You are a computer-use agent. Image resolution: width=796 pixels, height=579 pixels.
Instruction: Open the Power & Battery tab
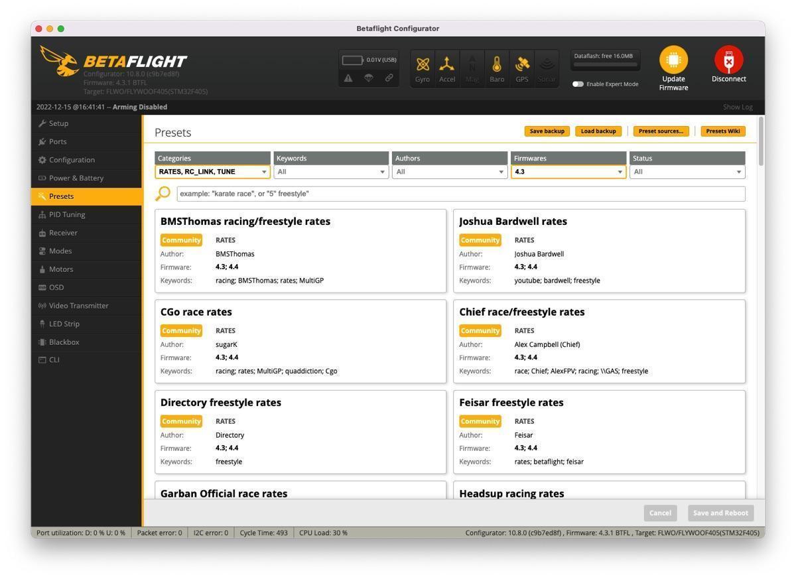(86, 178)
